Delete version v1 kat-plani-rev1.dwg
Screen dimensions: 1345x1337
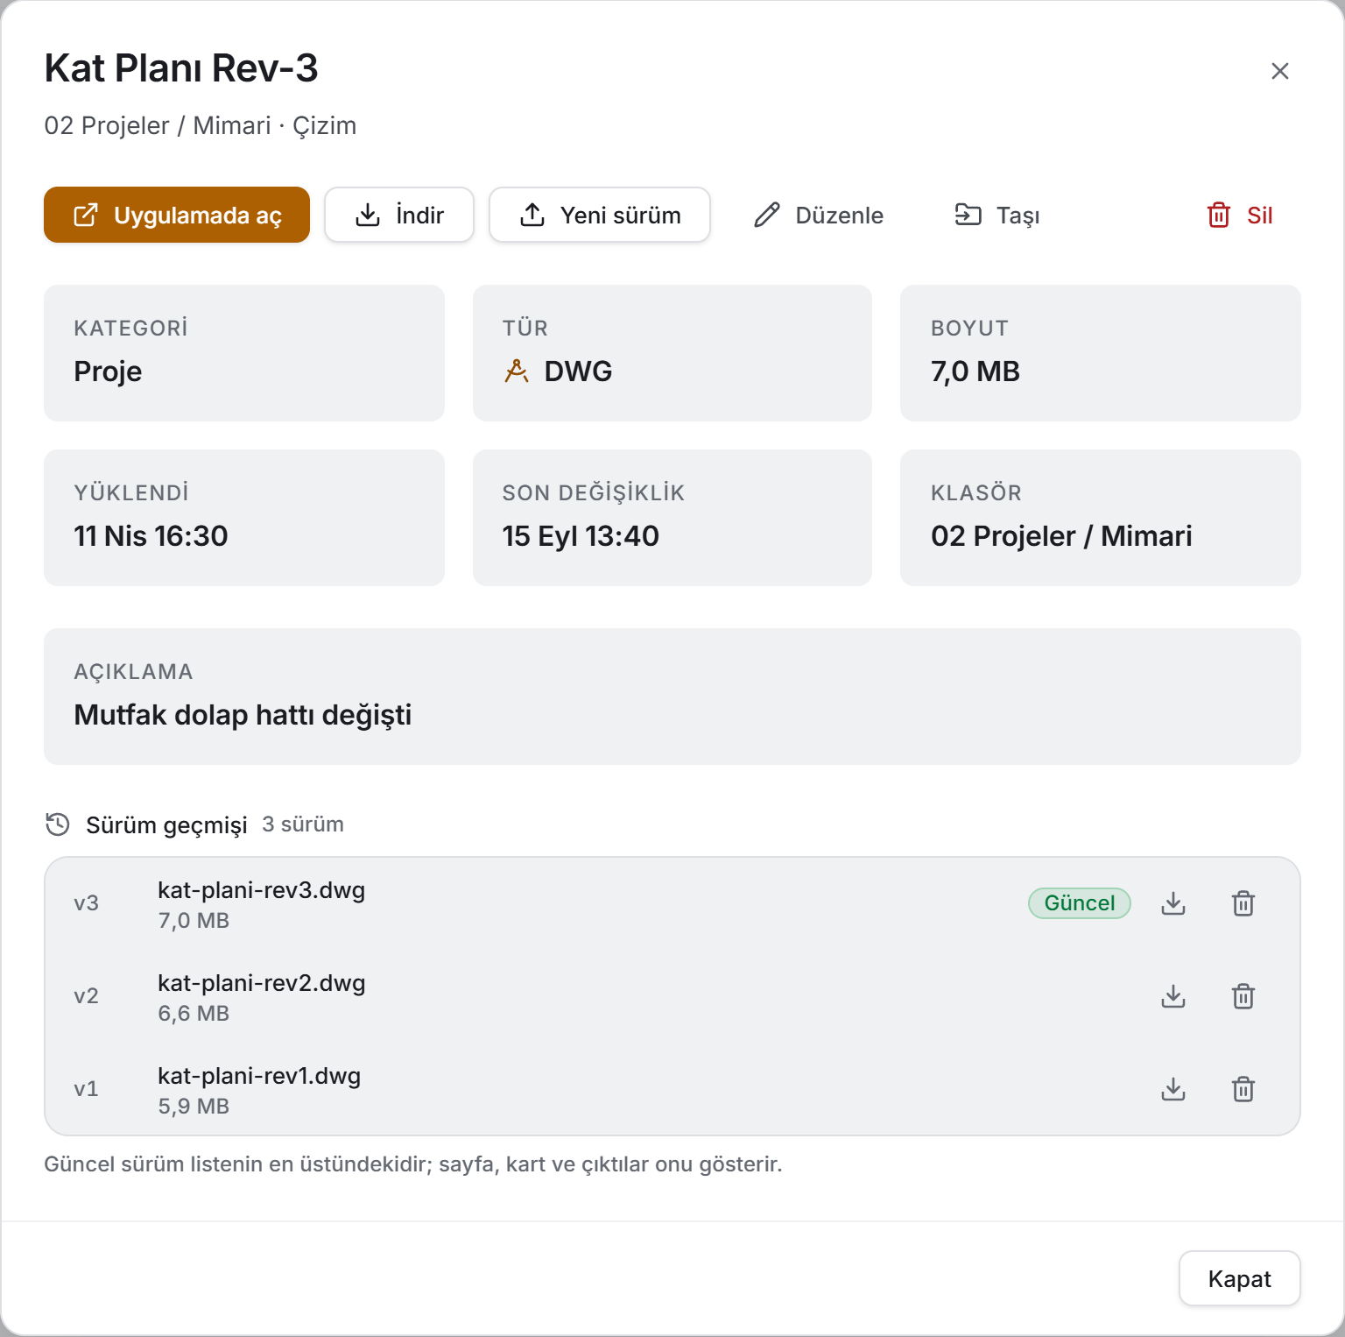point(1243,1089)
